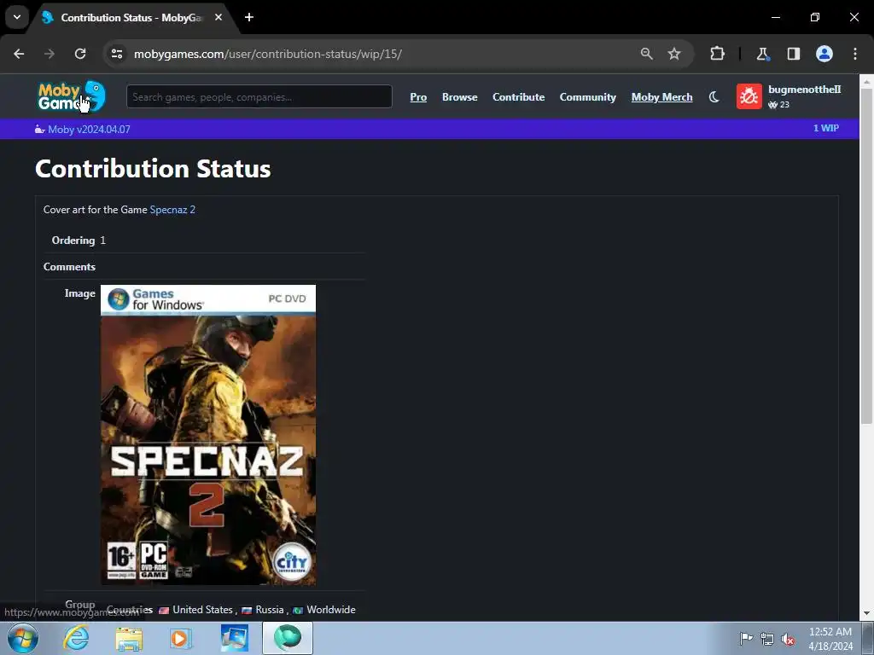This screenshot has width=874, height=655.
Task: Click the address bar URL
Action: point(267,54)
